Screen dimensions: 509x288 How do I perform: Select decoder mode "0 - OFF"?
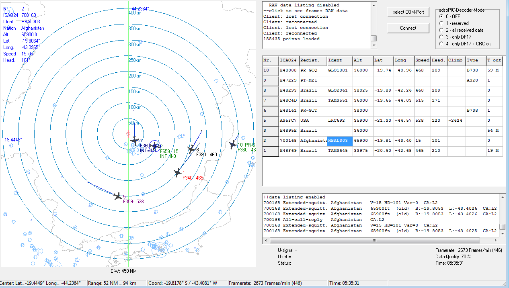[442, 16]
